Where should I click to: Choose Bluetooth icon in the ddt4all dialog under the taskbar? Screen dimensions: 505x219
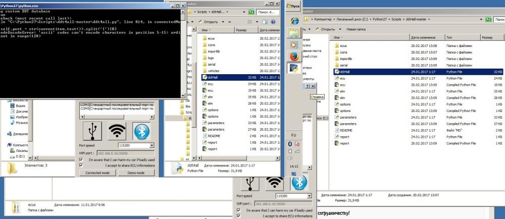pyautogui.click(x=299, y=183)
